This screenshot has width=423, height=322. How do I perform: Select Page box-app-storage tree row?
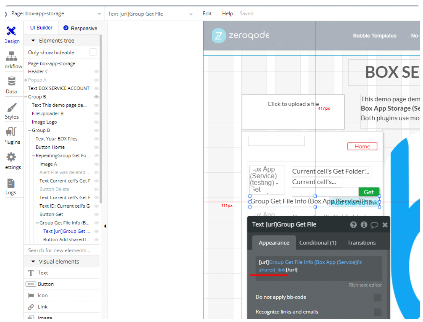pyautogui.click(x=51, y=64)
